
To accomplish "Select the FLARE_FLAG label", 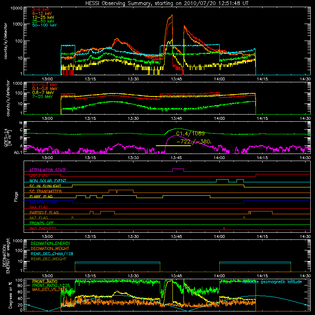I will coord(41,196).
